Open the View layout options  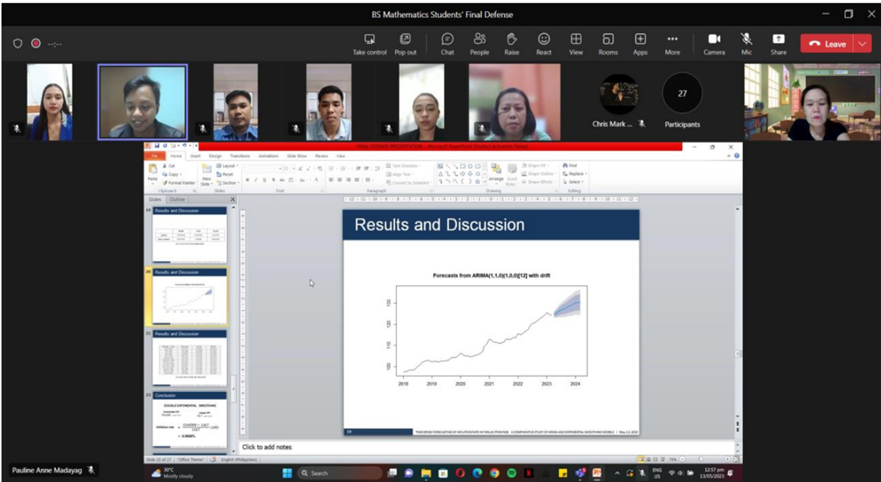pos(576,43)
